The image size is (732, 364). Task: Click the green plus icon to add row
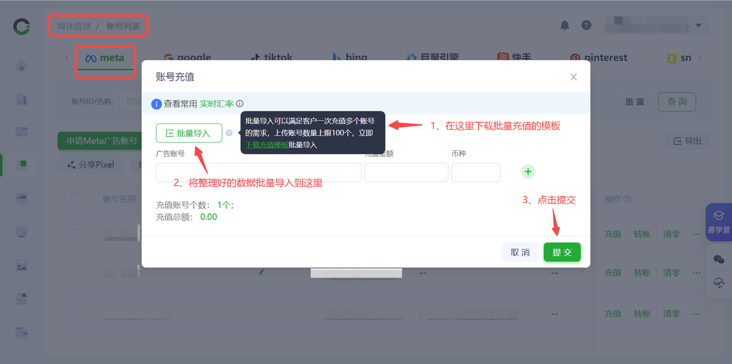coord(528,171)
